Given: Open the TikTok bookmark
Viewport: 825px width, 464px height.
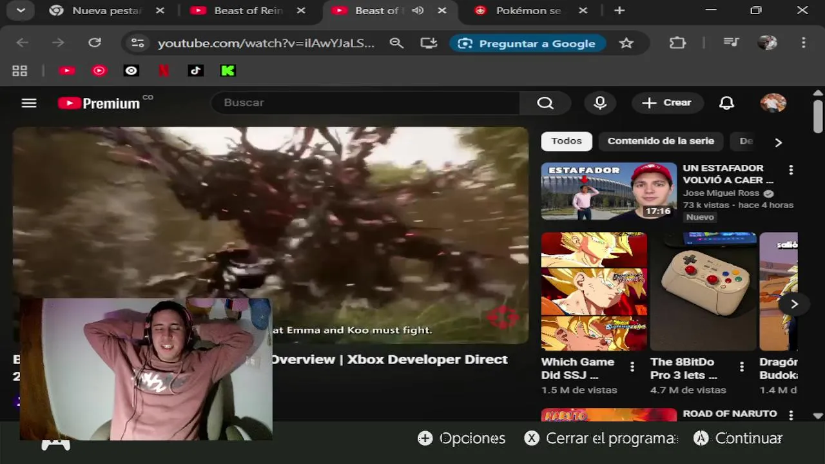Looking at the screenshot, I should pos(196,71).
